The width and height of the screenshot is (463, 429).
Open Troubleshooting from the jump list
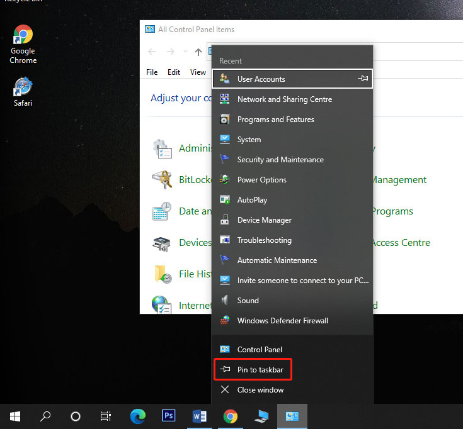pos(292,240)
